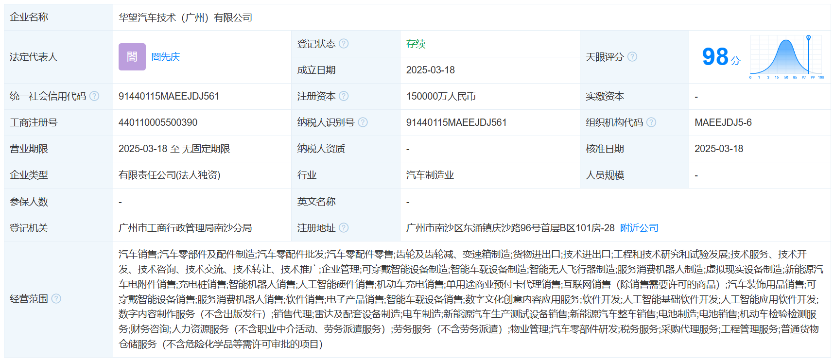The image size is (834, 361).
Task: Click help icon next to 登记状态
Action: [x=344, y=44]
